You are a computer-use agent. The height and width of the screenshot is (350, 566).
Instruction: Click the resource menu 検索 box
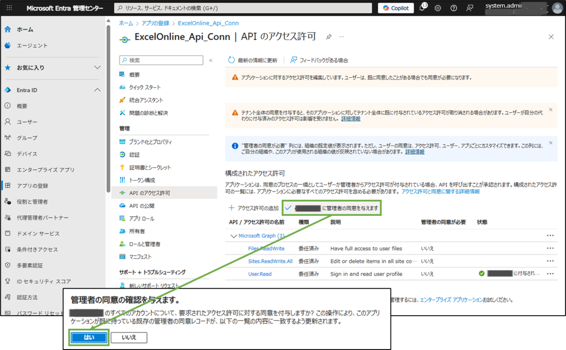161,60
